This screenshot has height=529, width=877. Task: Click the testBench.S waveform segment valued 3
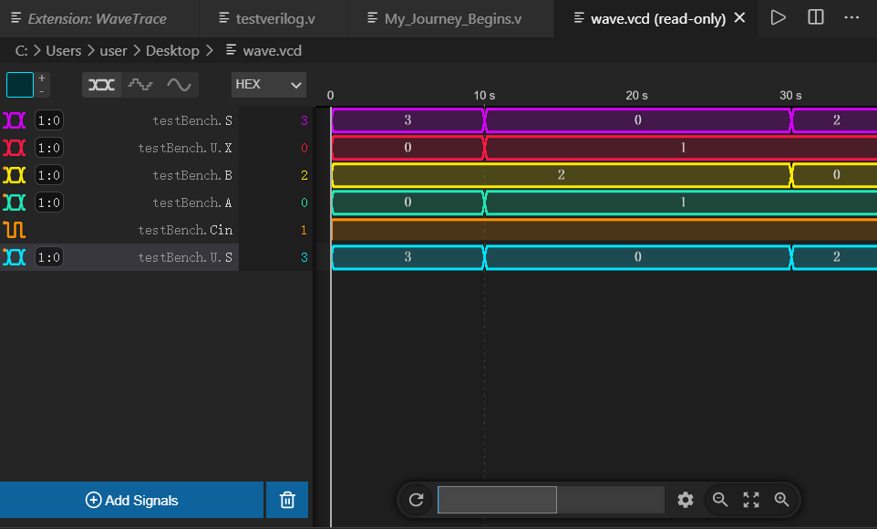coord(408,120)
